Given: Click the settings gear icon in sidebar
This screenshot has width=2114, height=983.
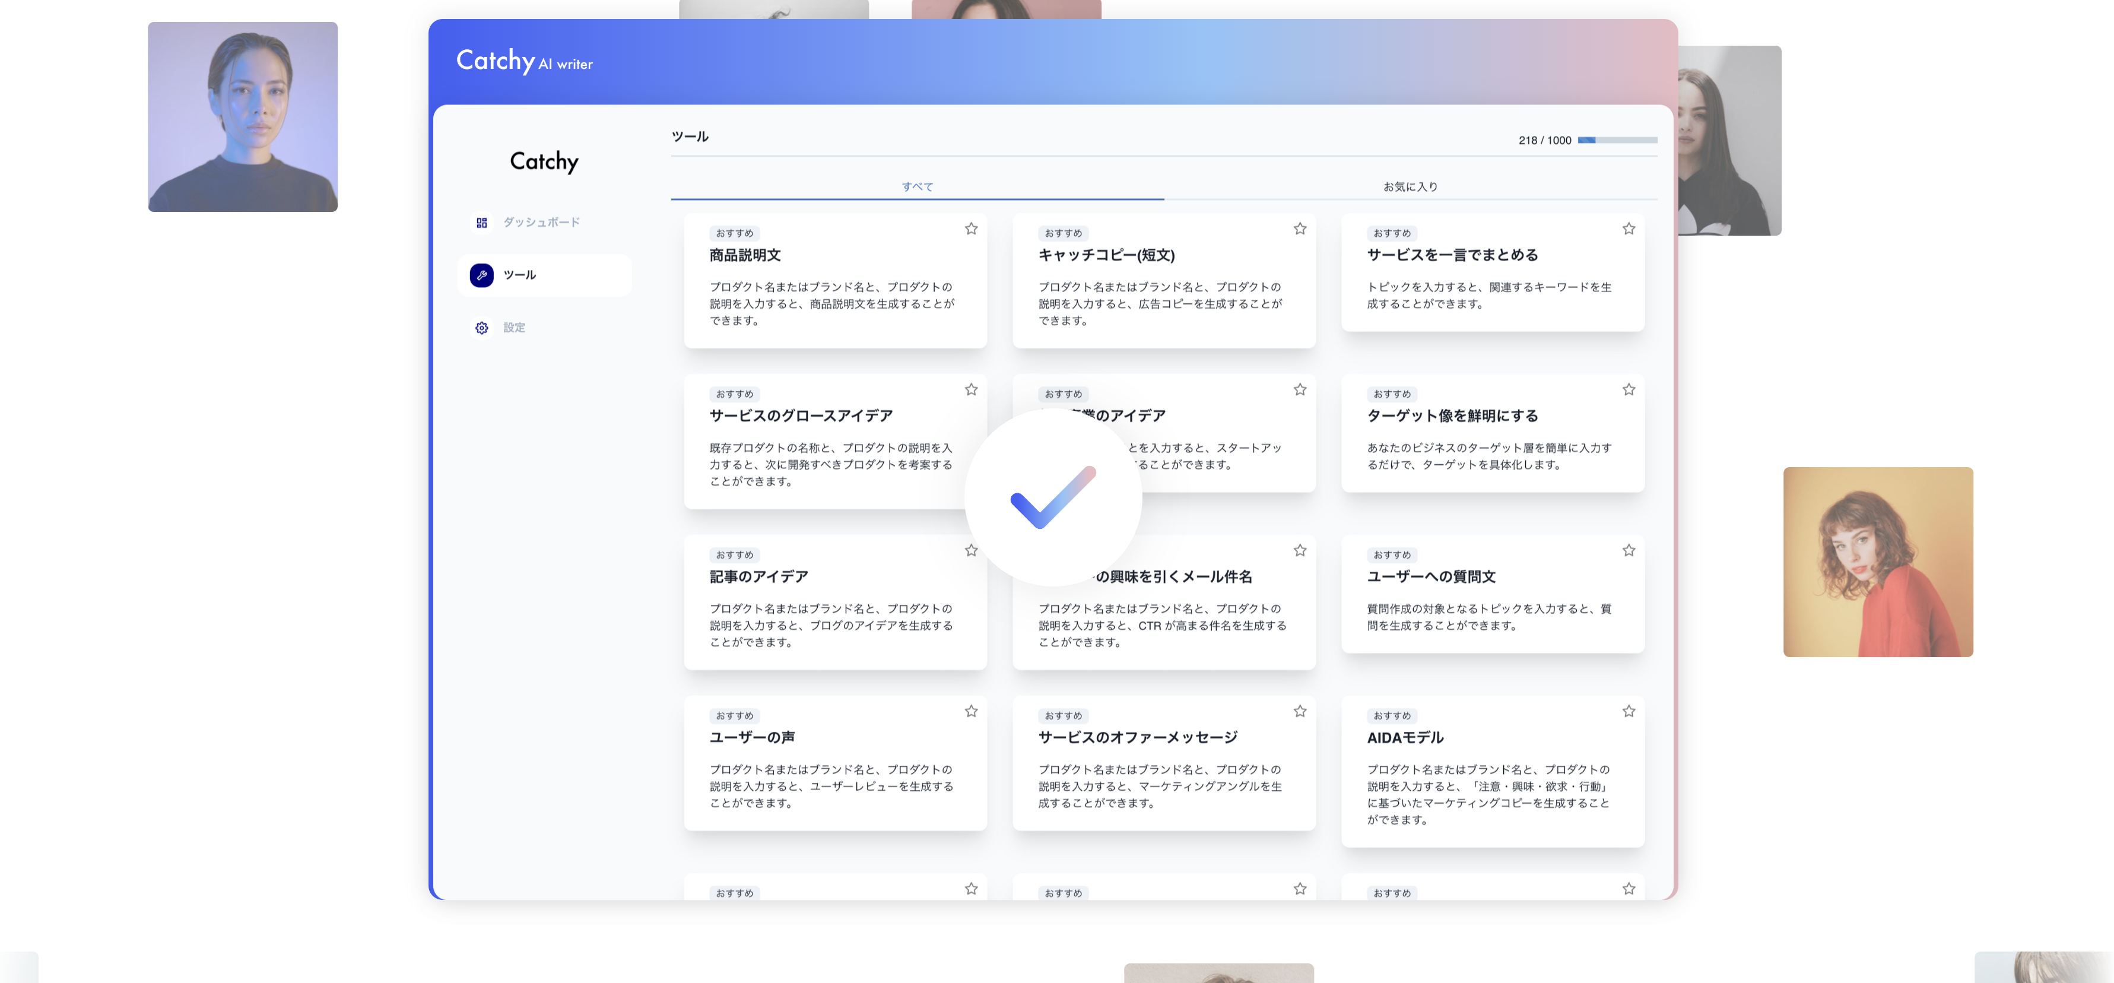Looking at the screenshot, I should tap(482, 328).
